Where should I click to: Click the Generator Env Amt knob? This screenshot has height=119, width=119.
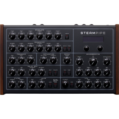(x=49, y=48)
